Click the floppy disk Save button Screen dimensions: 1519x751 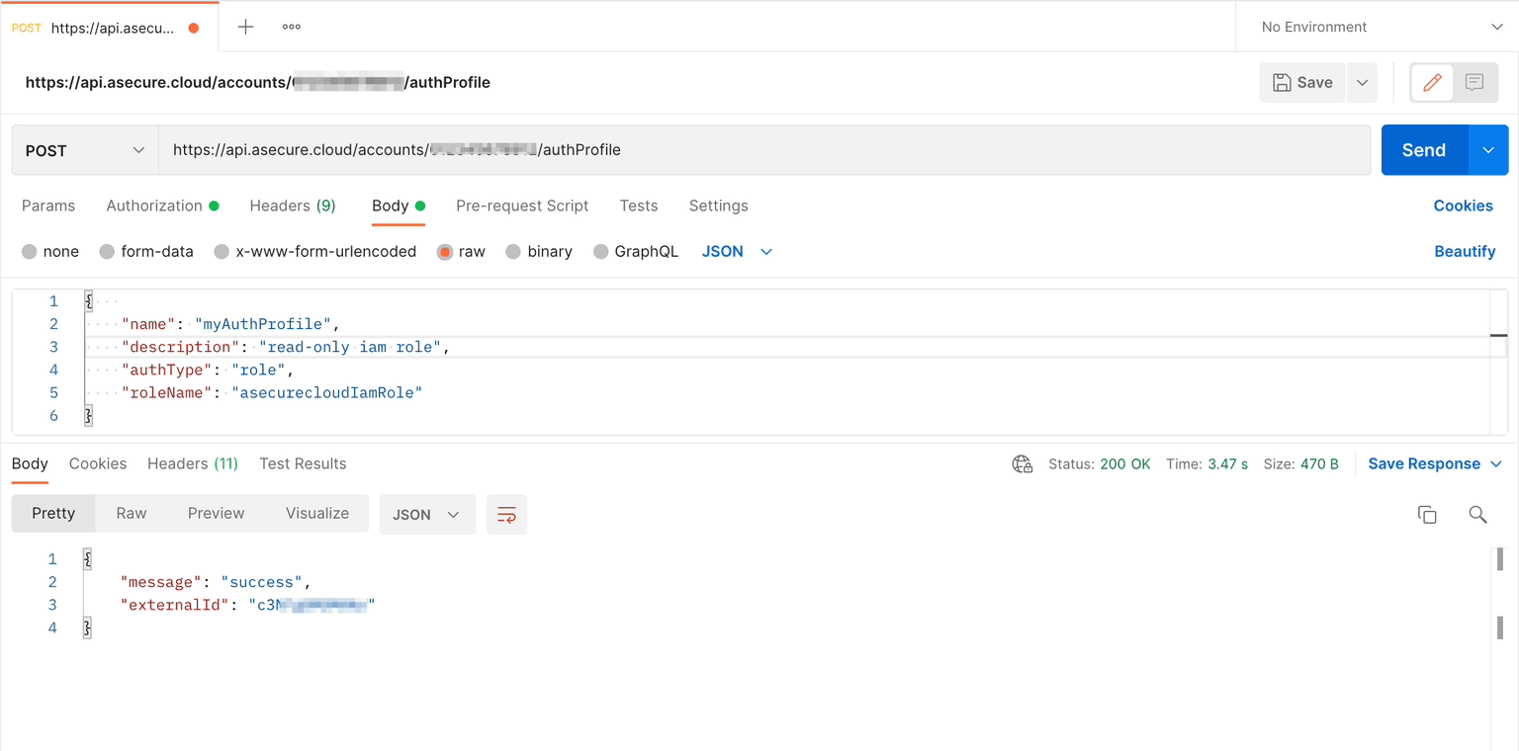[1302, 83]
